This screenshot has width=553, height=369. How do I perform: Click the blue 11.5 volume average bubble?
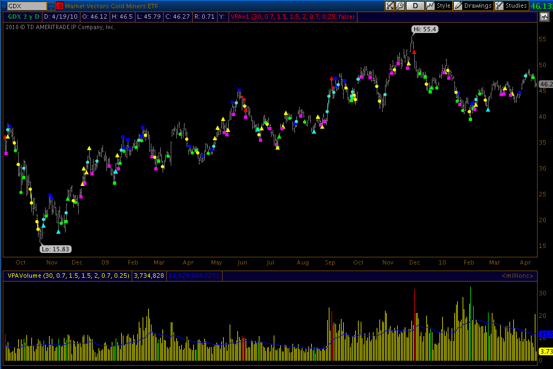point(546,334)
